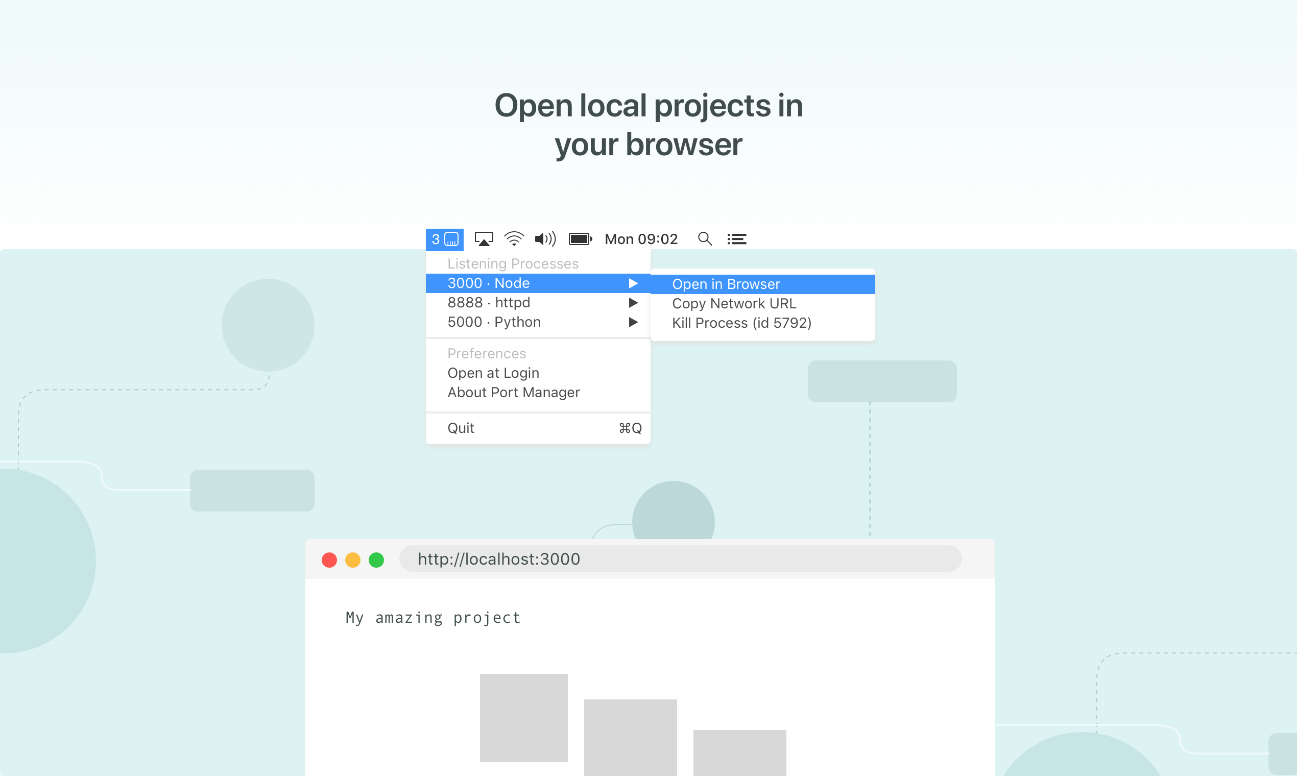Image resolution: width=1297 pixels, height=776 pixels.
Task: Click the Wi-Fi status icon
Action: coord(514,239)
